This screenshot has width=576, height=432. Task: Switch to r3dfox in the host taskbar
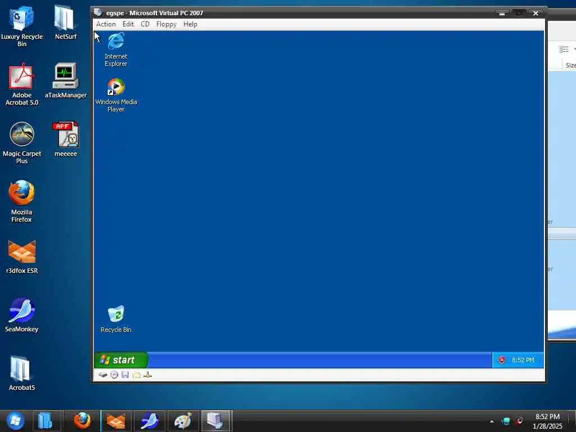[x=116, y=421]
